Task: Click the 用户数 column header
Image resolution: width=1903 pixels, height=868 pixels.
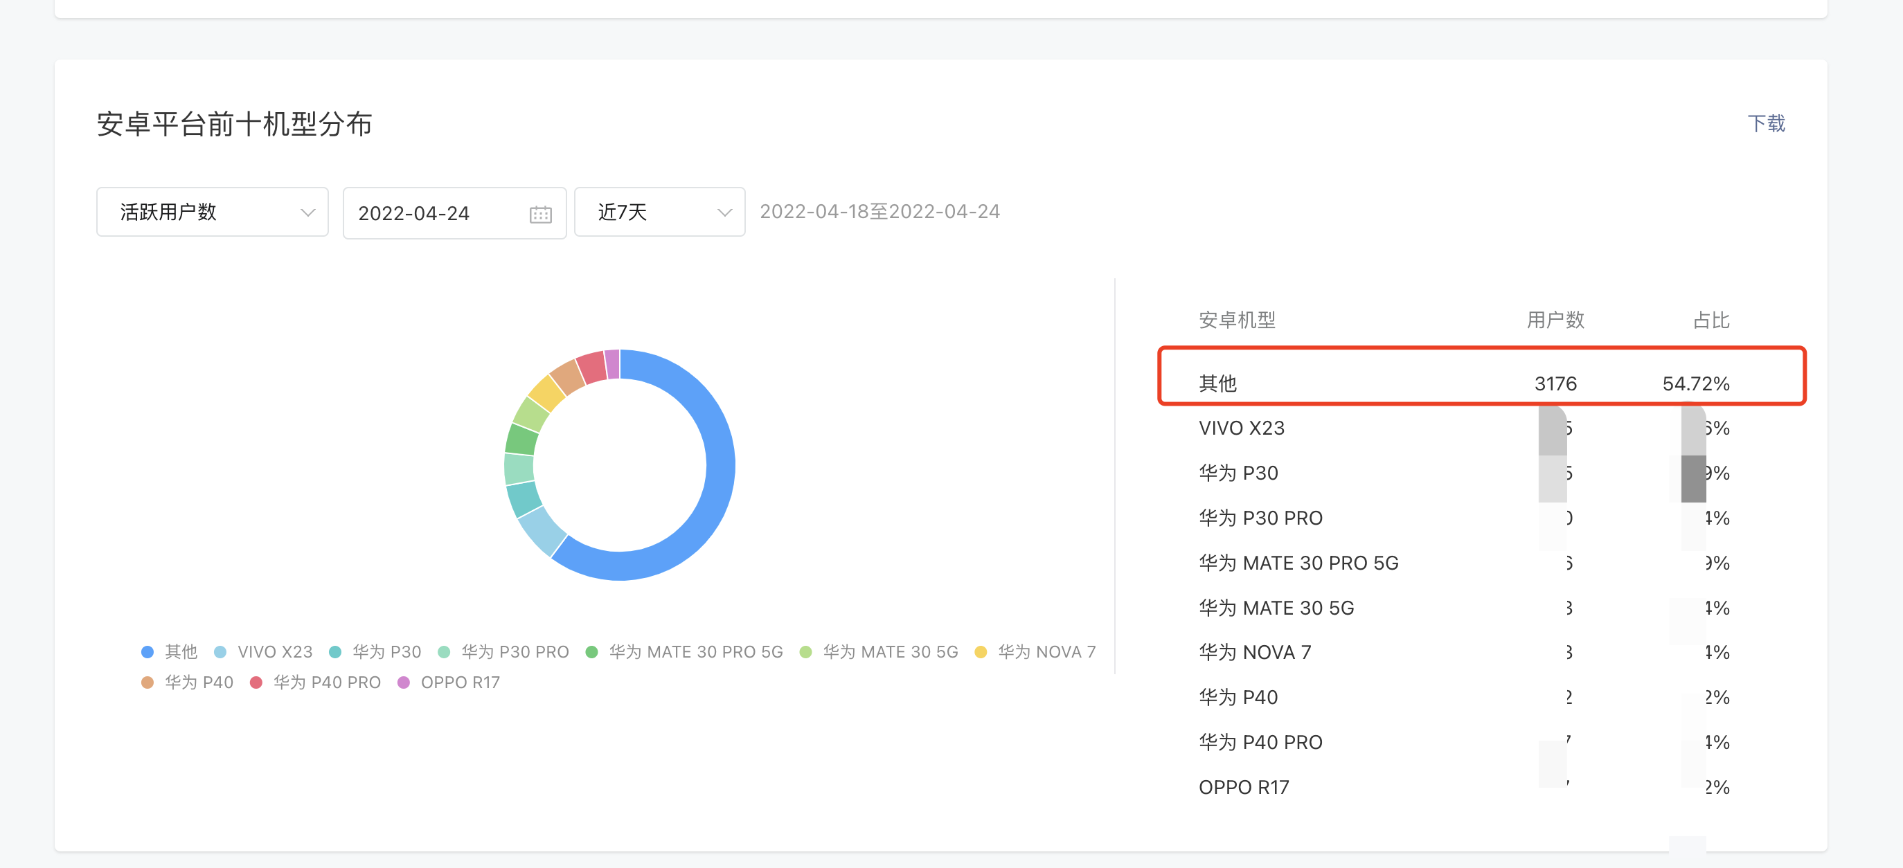Action: 1555,320
